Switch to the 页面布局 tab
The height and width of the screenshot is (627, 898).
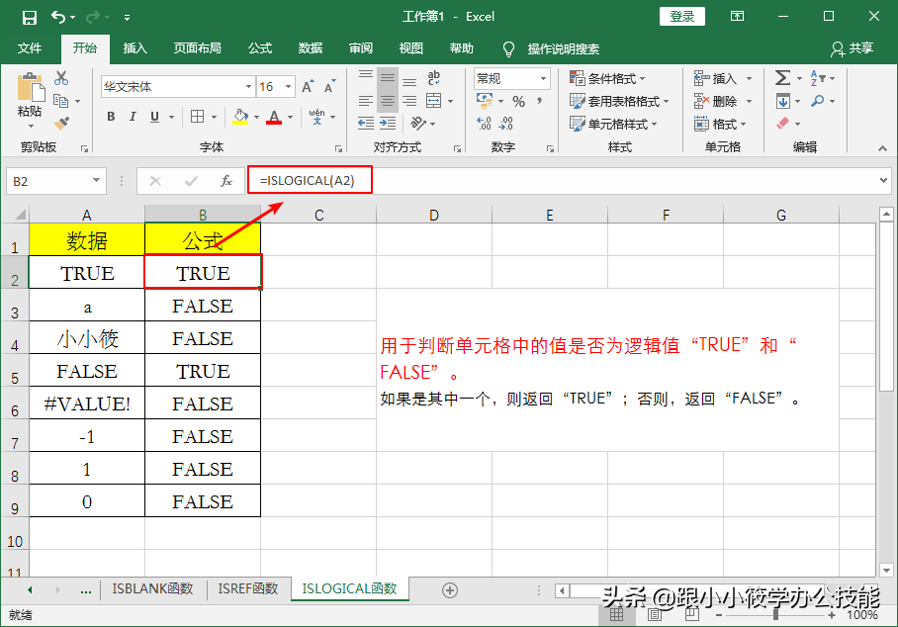pyautogui.click(x=198, y=48)
